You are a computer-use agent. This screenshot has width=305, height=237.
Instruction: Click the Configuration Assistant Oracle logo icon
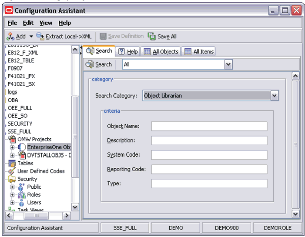point(9,10)
